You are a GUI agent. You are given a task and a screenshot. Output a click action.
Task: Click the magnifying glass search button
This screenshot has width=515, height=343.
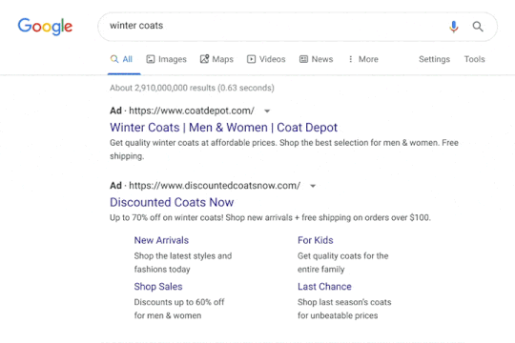(x=478, y=27)
